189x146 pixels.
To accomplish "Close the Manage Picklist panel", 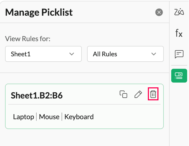I will [159, 12].
